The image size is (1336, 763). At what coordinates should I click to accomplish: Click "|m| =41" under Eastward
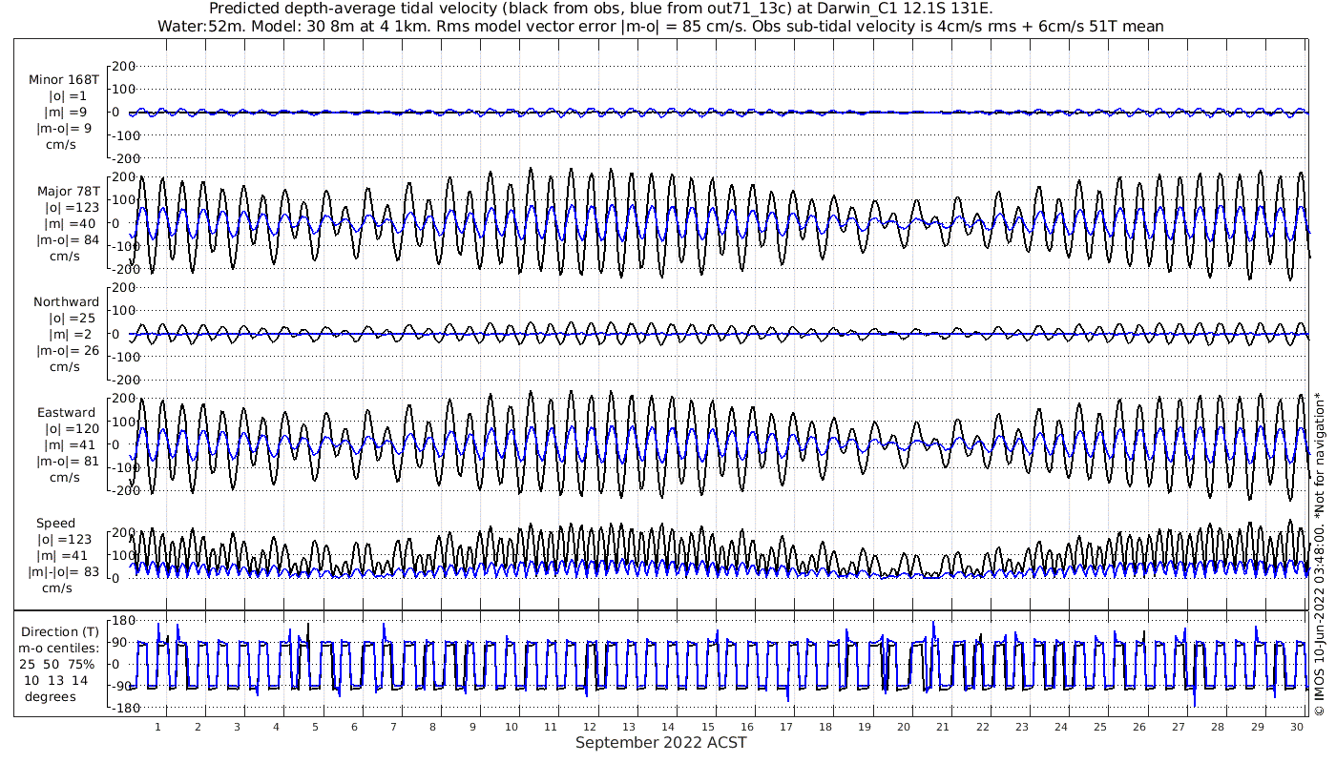click(70, 444)
